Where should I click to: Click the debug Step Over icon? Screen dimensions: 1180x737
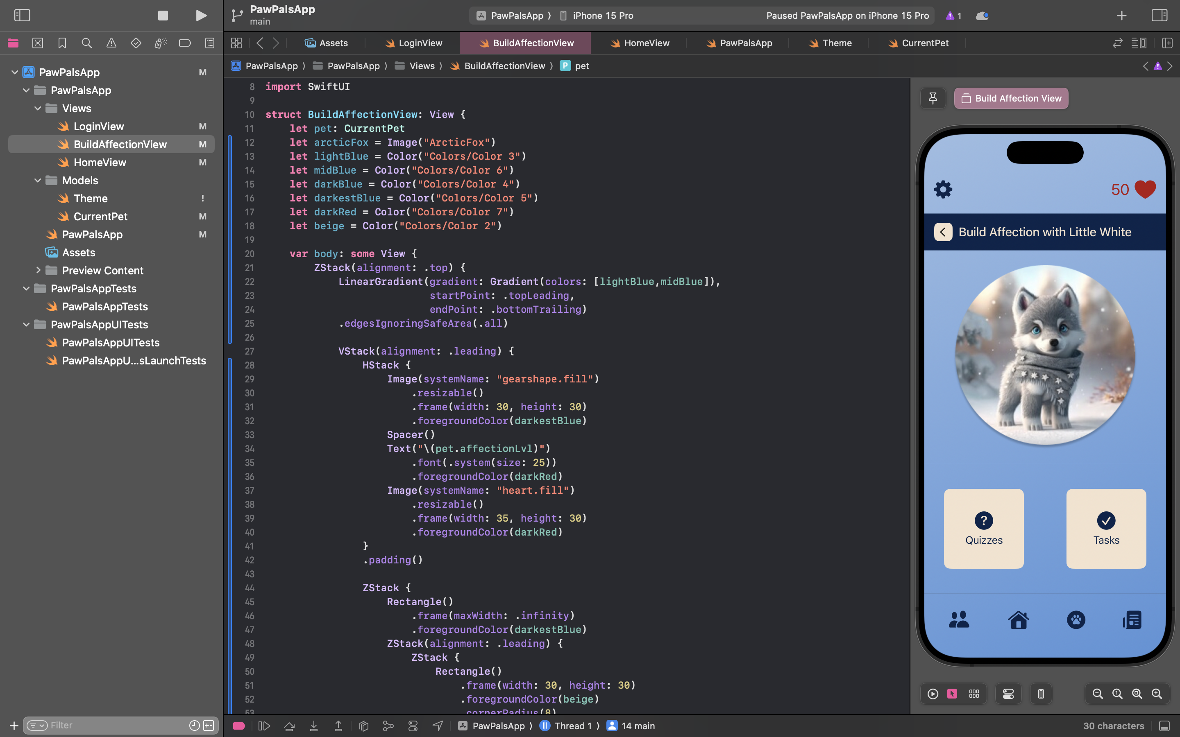click(x=289, y=726)
